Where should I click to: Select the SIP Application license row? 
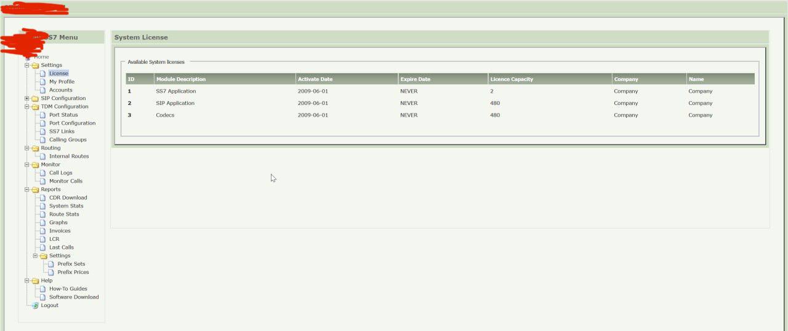click(440, 103)
